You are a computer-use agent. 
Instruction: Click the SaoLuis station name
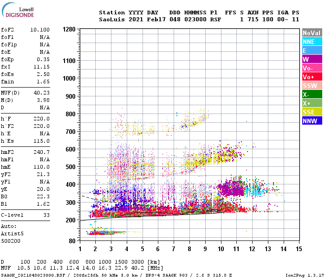tap(112, 19)
